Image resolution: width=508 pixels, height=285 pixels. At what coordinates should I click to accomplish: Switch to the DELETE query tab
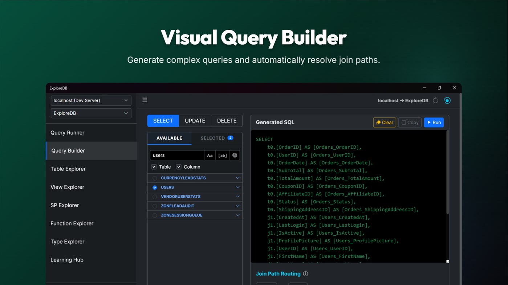coord(227,121)
